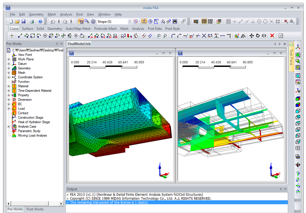This screenshot has width=306, height=213.
Task: Switch to the Surface toolbar tab
Action: pos(27,29)
